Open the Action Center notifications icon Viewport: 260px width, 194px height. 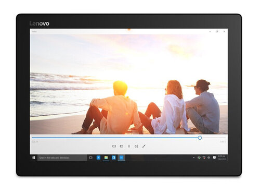(x=214, y=157)
